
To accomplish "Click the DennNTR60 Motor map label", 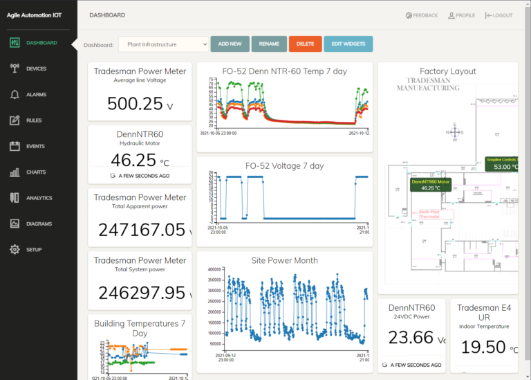I will (x=431, y=185).
